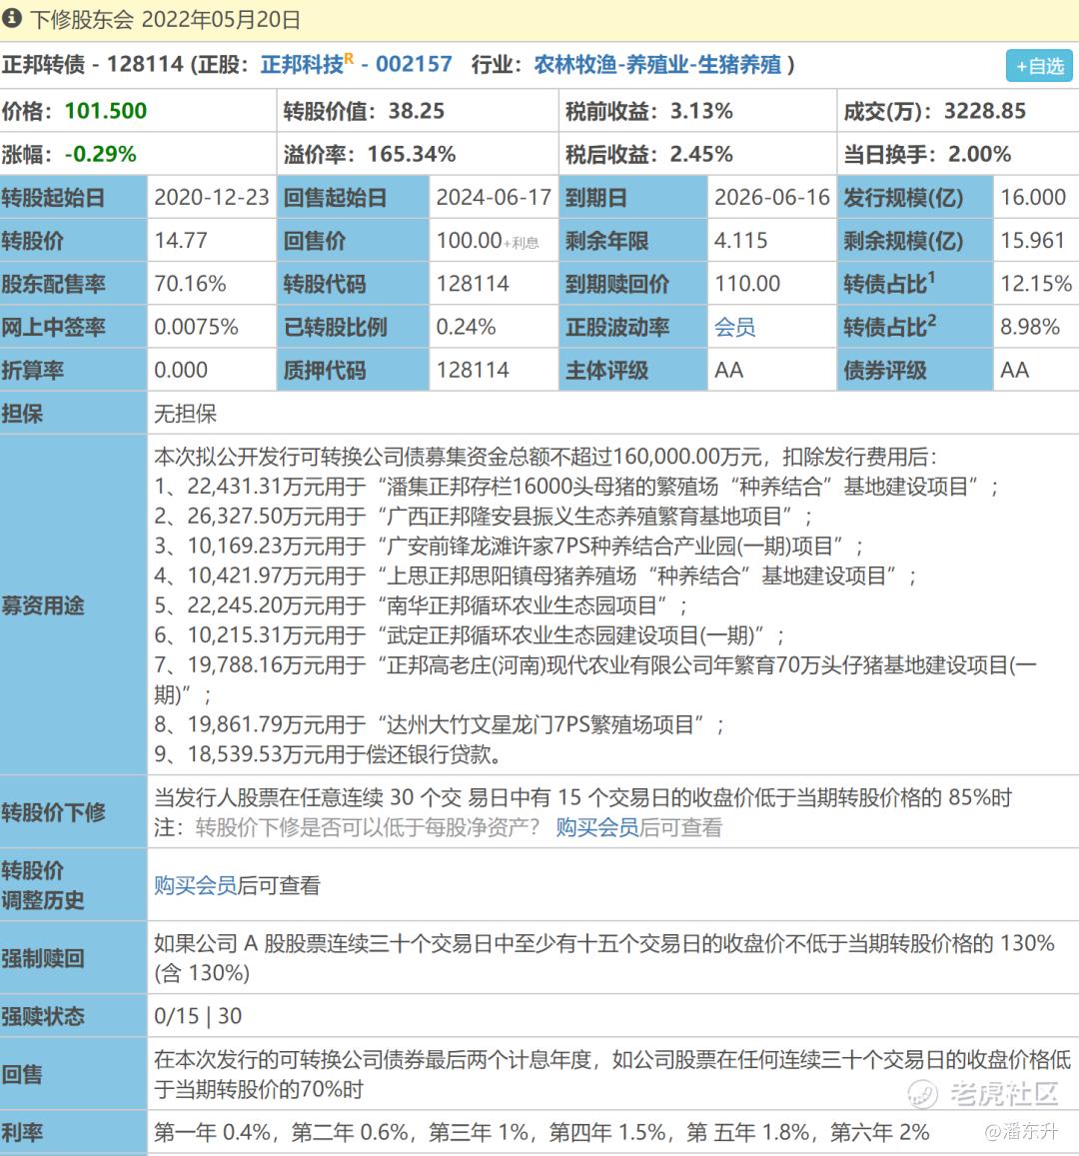Click the 转债占比2 value 8.98%
This screenshot has width=1079, height=1156.
point(1030,327)
